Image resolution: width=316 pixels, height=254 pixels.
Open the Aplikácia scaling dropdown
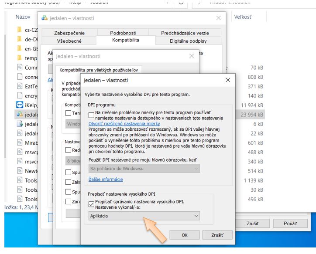(x=144, y=216)
